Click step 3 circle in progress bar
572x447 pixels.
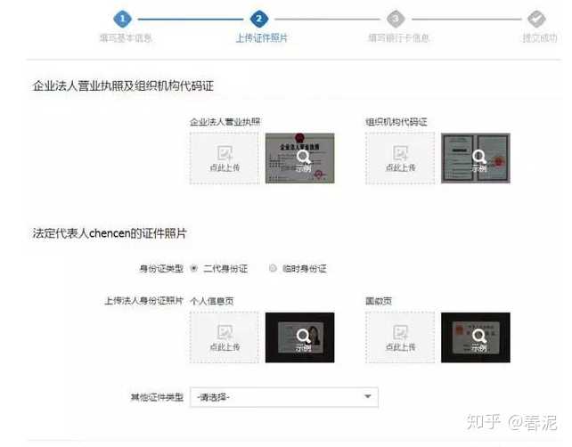[x=396, y=19]
